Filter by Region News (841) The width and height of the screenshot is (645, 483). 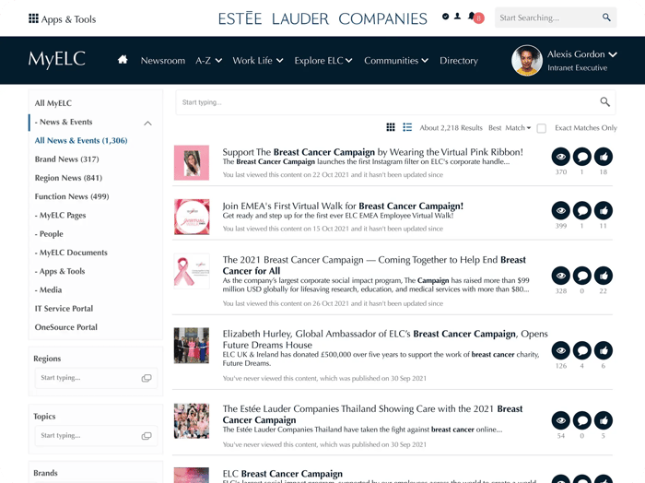(x=68, y=178)
